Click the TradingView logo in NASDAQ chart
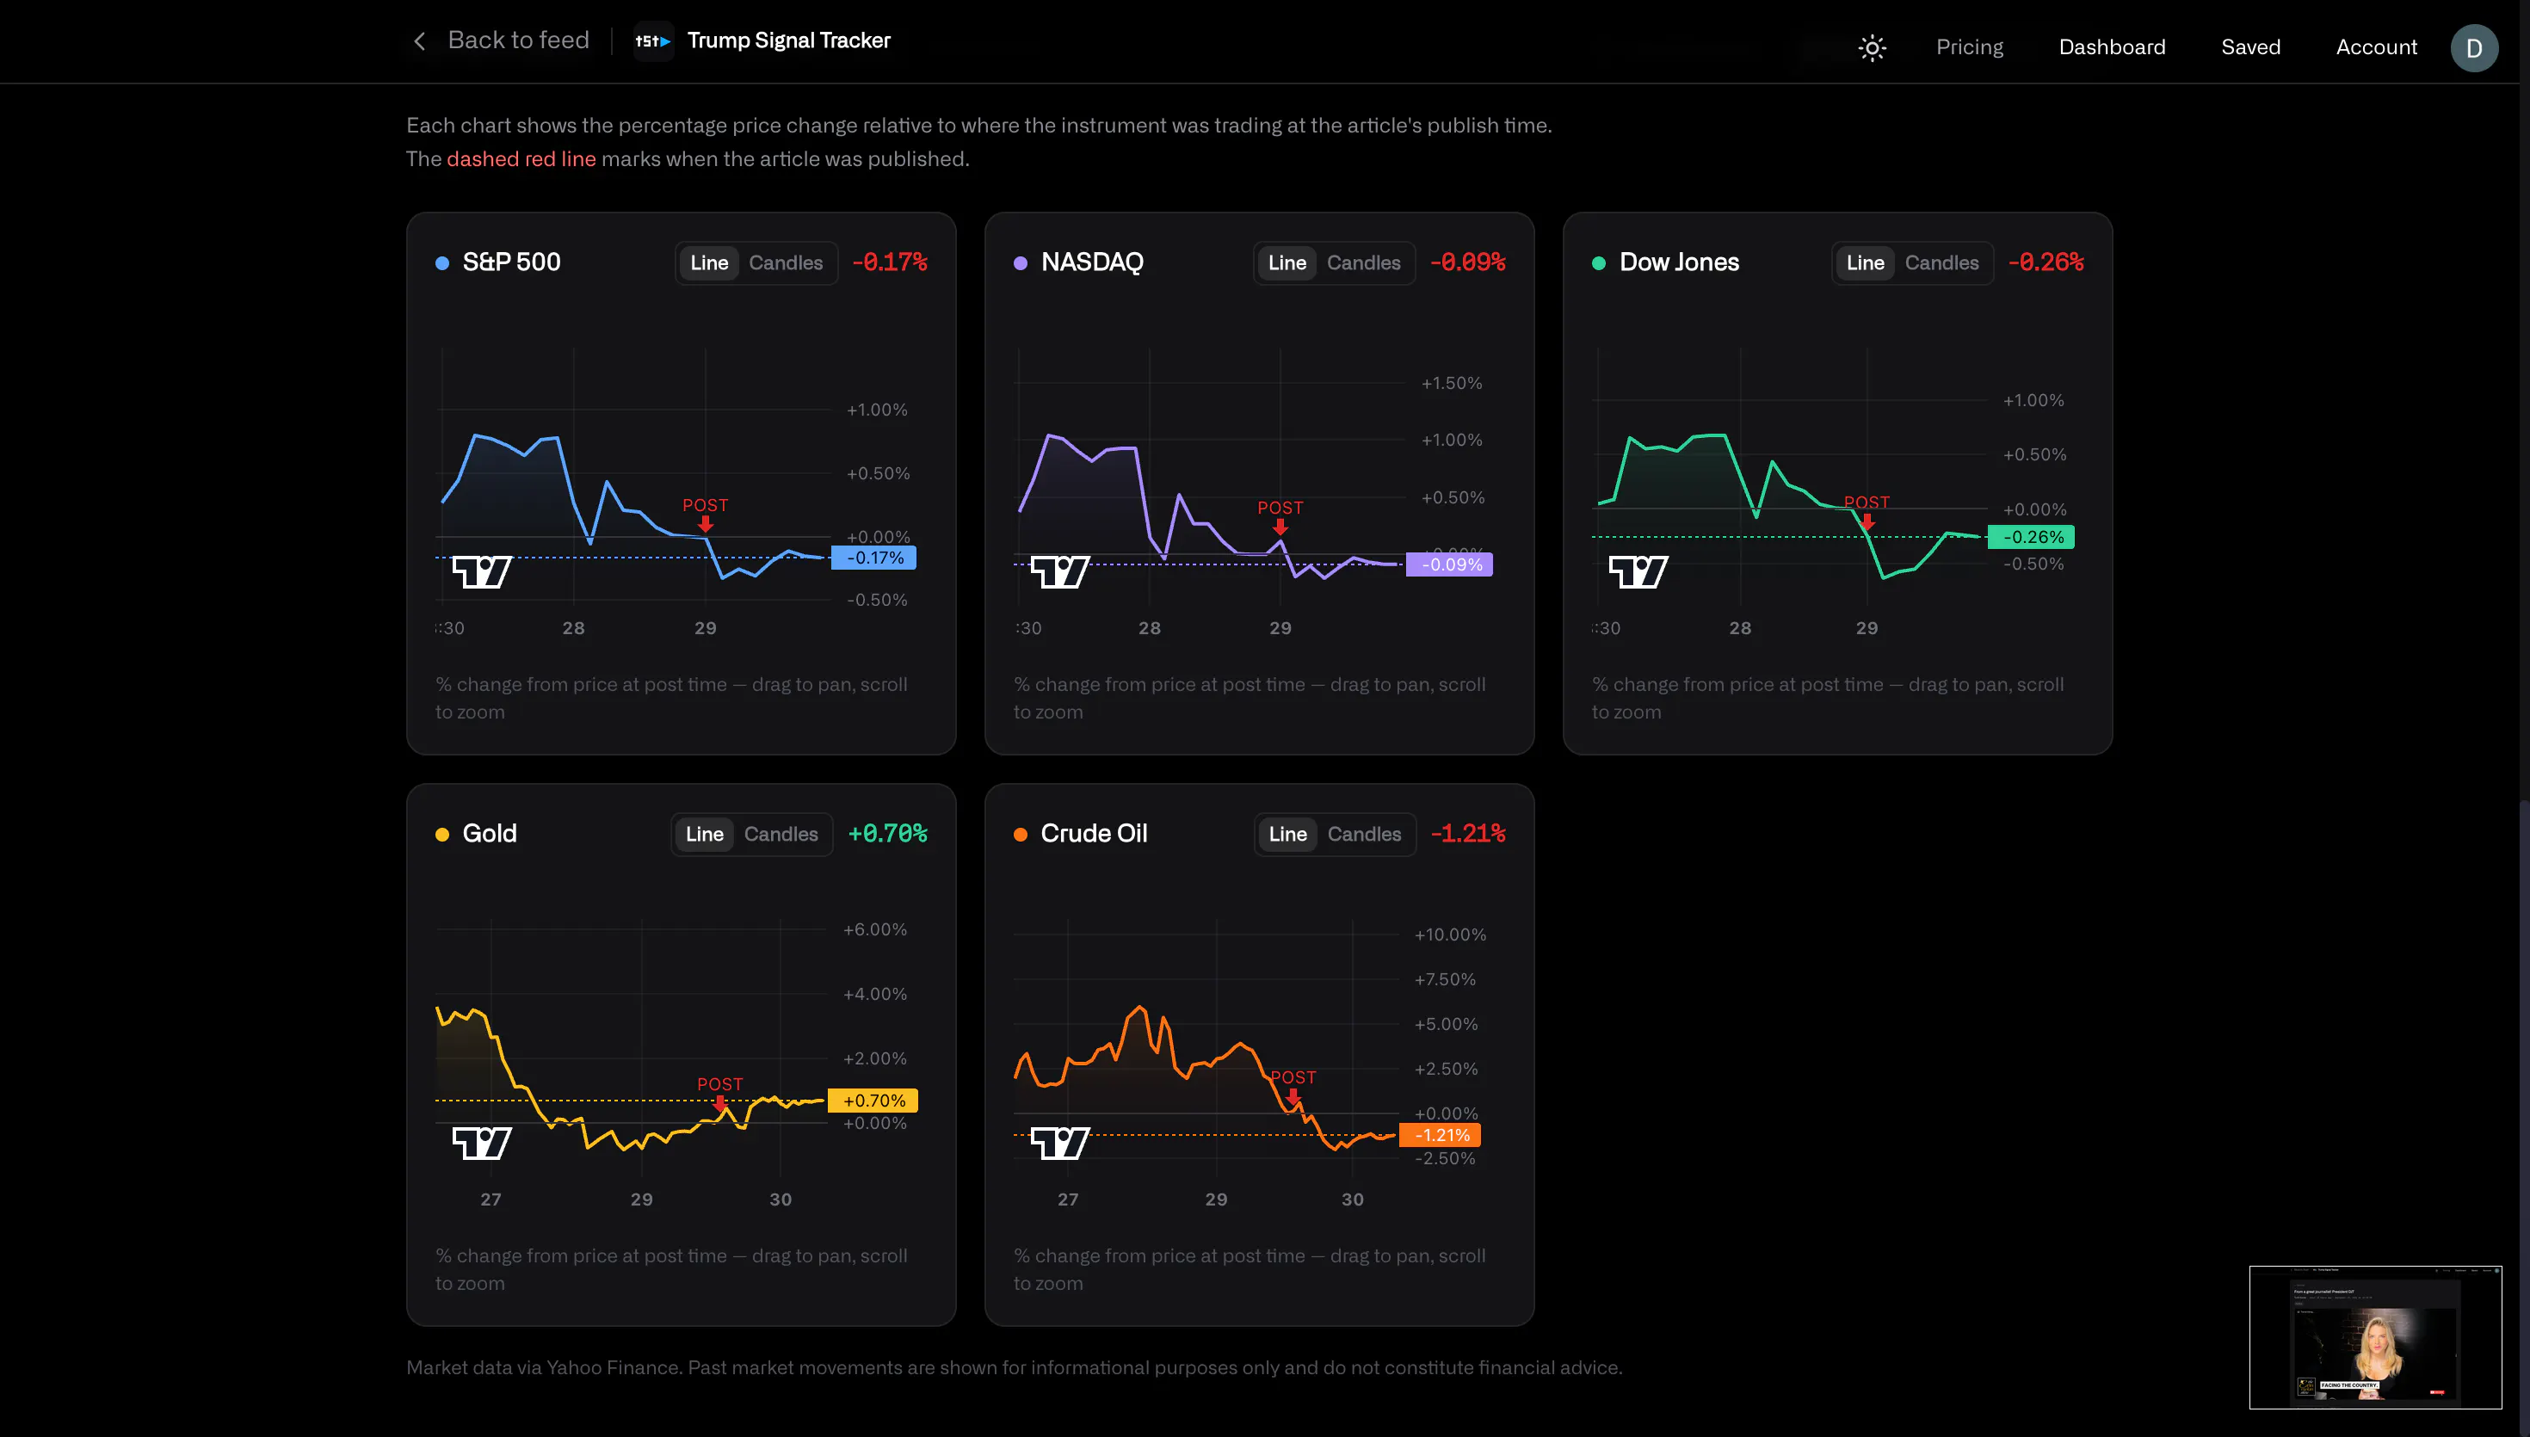The image size is (2530, 1437). point(1059,571)
